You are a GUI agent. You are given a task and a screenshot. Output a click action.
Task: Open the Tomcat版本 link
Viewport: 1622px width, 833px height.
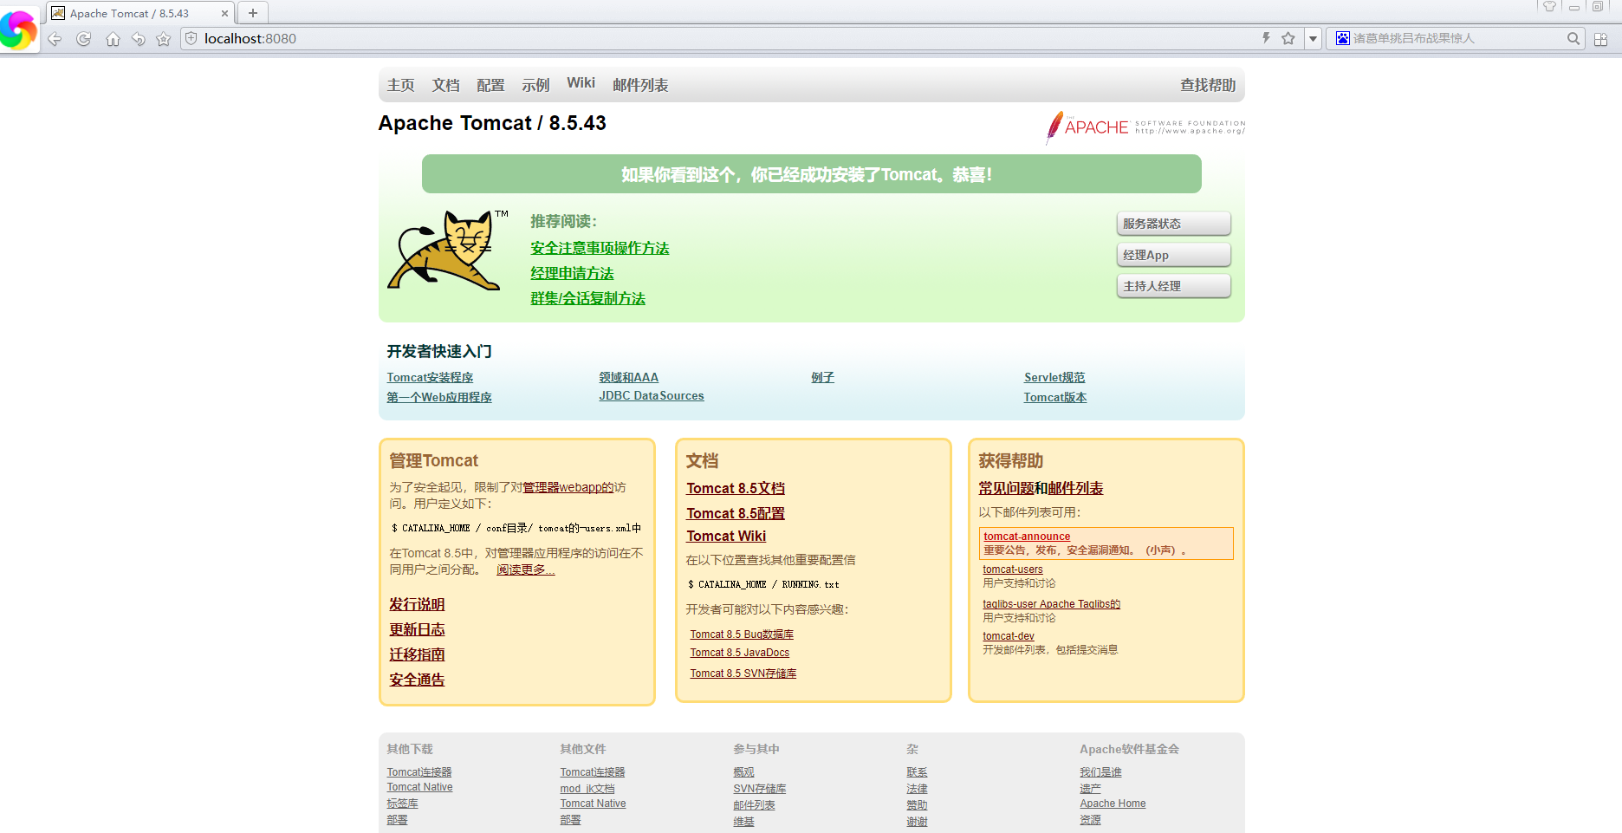click(x=1055, y=398)
